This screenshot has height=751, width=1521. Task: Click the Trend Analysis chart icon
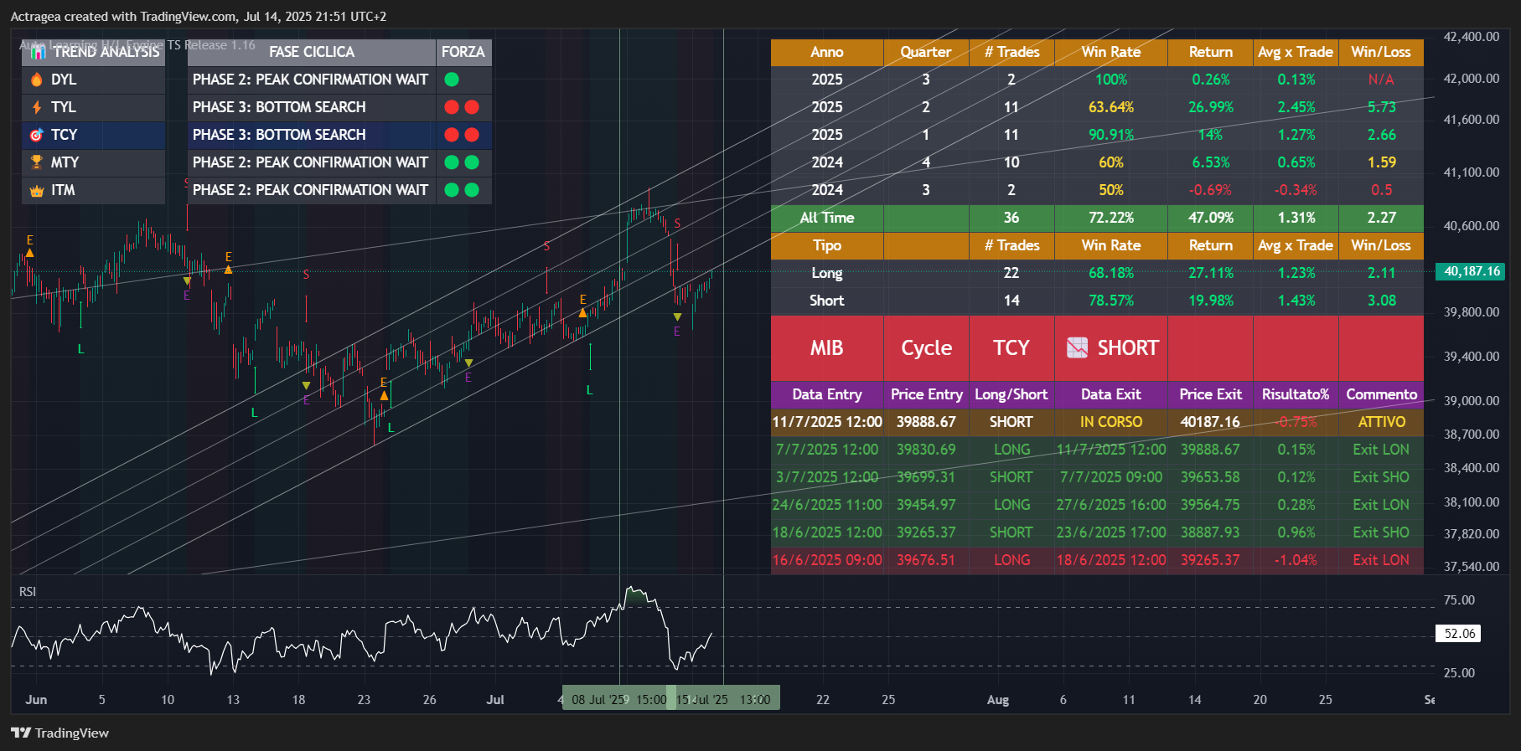[x=37, y=52]
